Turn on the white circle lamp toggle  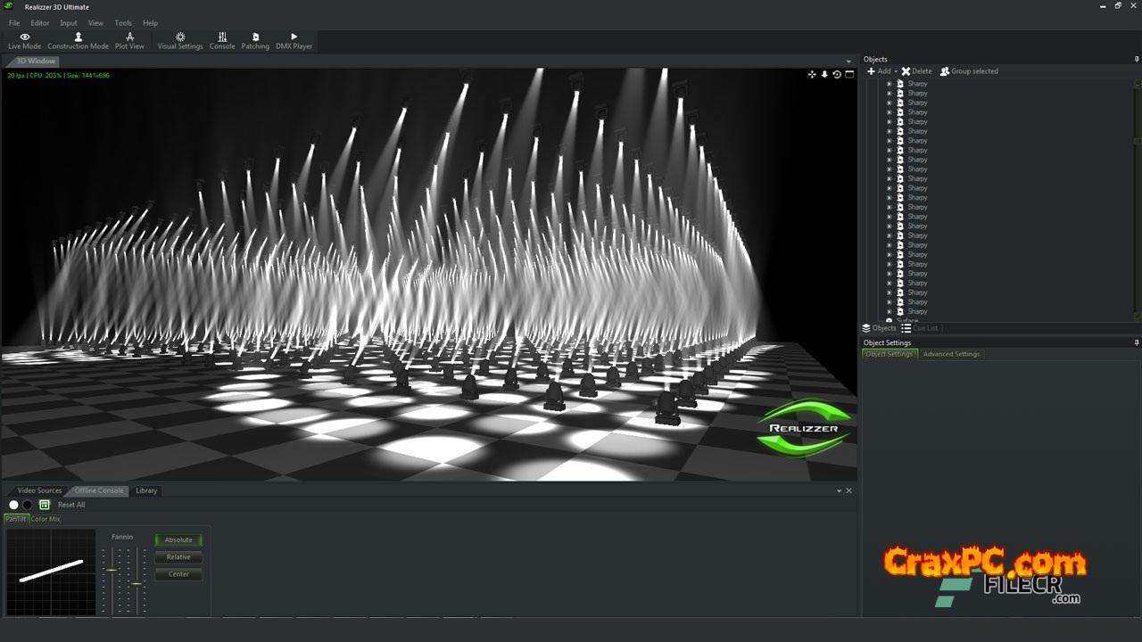pyautogui.click(x=13, y=505)
